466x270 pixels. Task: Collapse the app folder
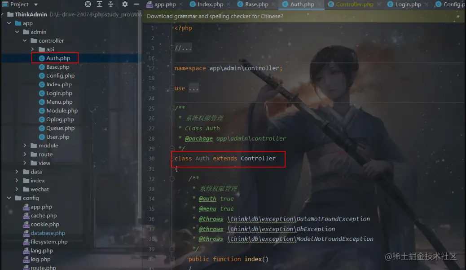point(9,23)
